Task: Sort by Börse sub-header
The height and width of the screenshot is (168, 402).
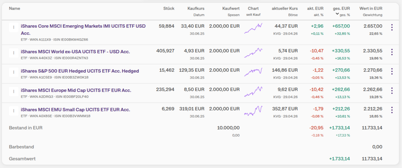Action: (x=293, y=15)
